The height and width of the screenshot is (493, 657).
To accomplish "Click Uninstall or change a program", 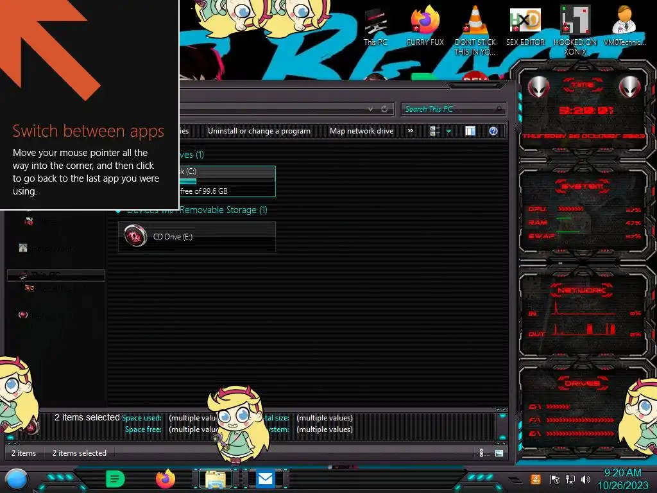I will pyautogui.click(x=259, y=131).
